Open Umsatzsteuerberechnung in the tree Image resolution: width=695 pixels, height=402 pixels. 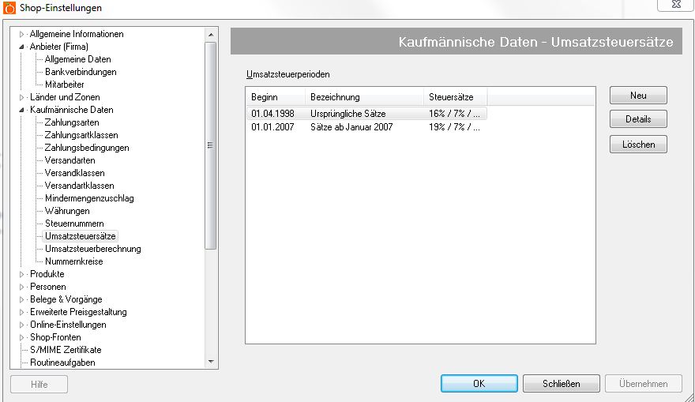(x=92, y=249)
